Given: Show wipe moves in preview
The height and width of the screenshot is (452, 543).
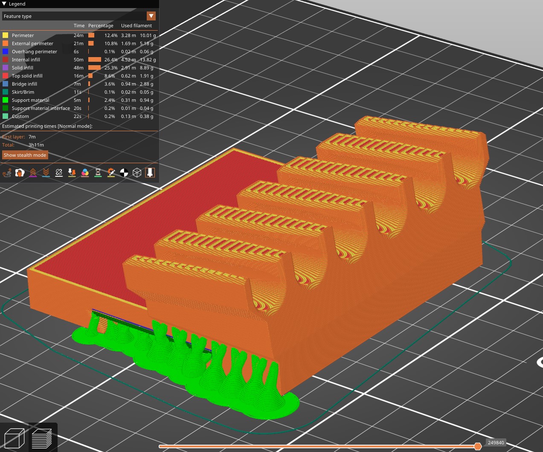Looking at the screenshot, I should pyautogui.click(x=20, y=173).
